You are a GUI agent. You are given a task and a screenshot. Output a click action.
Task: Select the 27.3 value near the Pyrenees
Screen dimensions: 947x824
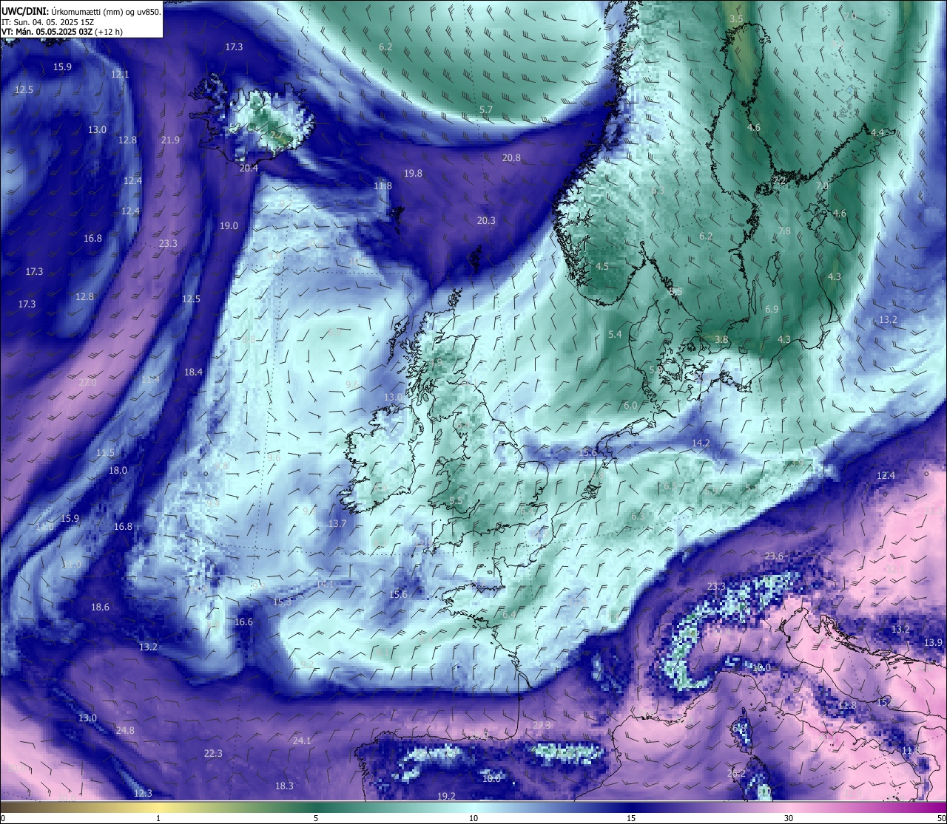click(x=542, y=726)
